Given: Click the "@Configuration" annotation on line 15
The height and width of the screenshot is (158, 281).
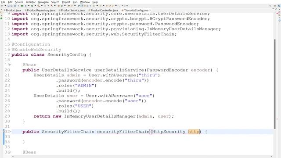Looking at the screenshot, I should click(31, 44).
